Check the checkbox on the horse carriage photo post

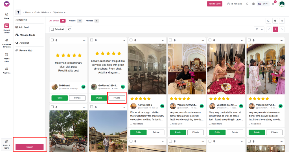[x=52, y=107]
